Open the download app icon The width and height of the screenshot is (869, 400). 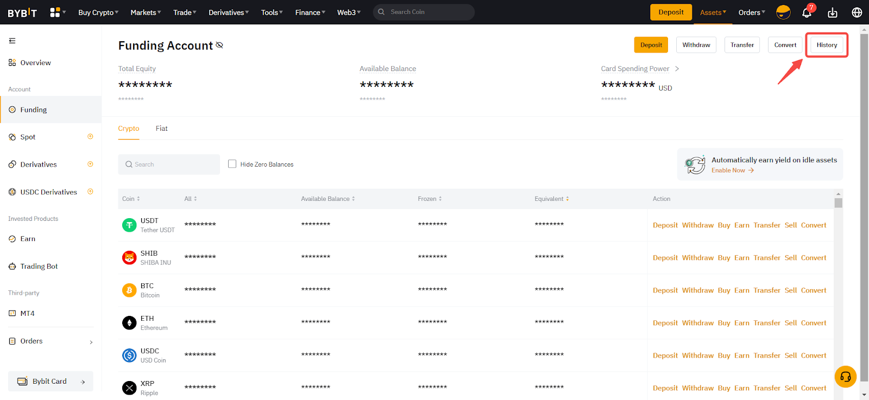point(832,12)
